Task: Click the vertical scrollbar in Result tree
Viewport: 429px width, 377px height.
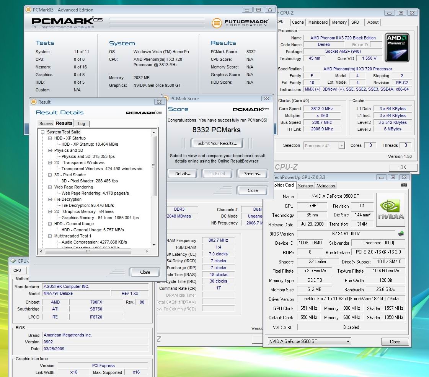Action: [x=154, y=166]
